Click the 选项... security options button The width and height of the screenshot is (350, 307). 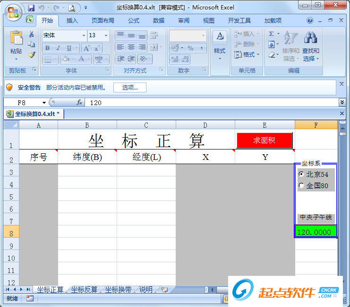pos(130,87)
